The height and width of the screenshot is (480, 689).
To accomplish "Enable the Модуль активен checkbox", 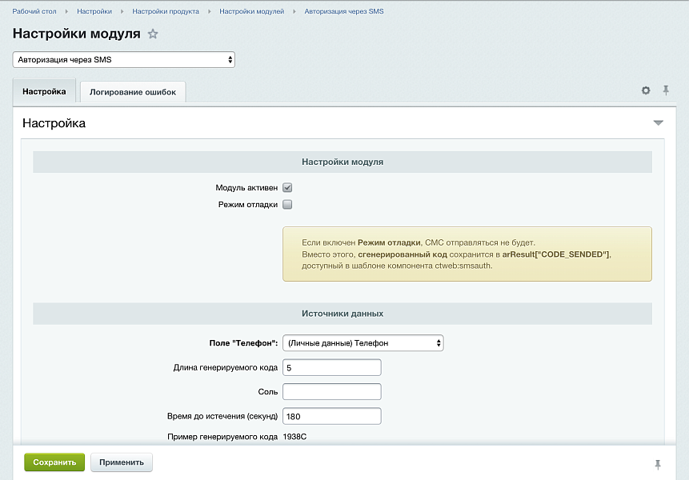I will click(286, 188).
